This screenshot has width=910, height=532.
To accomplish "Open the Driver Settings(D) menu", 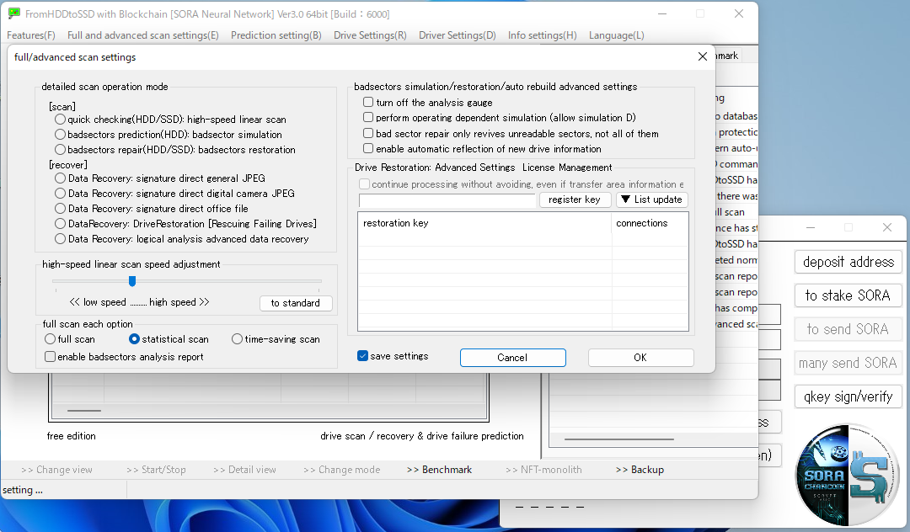I will (458, 35).
